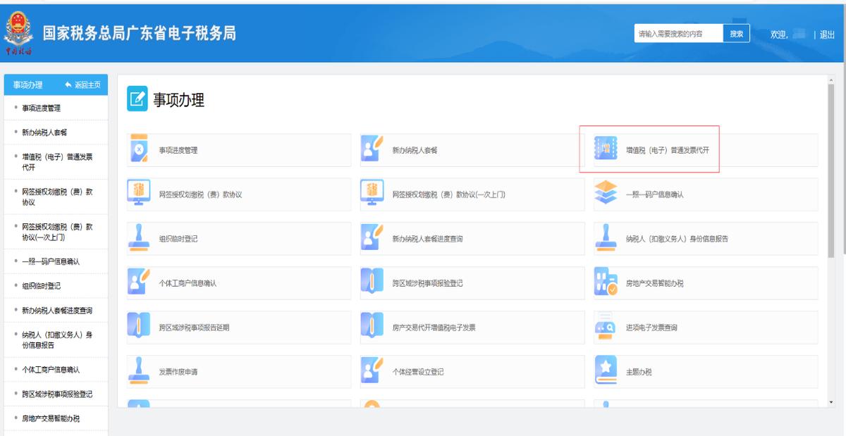Open 跨区域涉税事项报验登记 tile icon
Image resolution: width=846 pixels, height=436 pixels.
(370, 282)
